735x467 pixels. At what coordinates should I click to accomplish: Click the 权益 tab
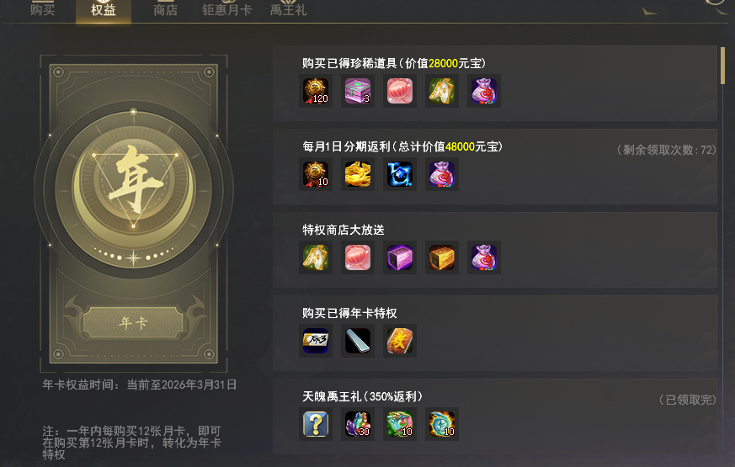[104, 10]
